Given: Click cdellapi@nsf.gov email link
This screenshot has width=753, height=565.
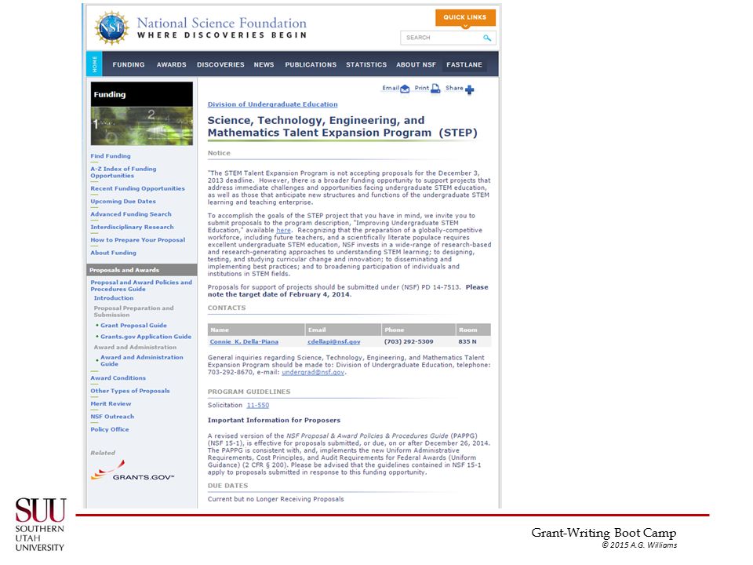Looking at the screenshot, I should point(334,341).
